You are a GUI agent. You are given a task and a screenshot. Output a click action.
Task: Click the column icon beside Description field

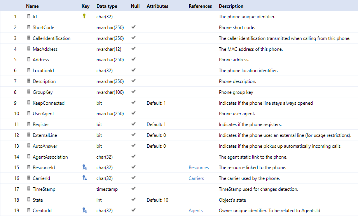pyautogui.click(x=28, y=81)
